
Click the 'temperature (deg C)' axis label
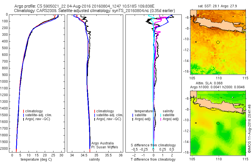click(x=36, y=159)
